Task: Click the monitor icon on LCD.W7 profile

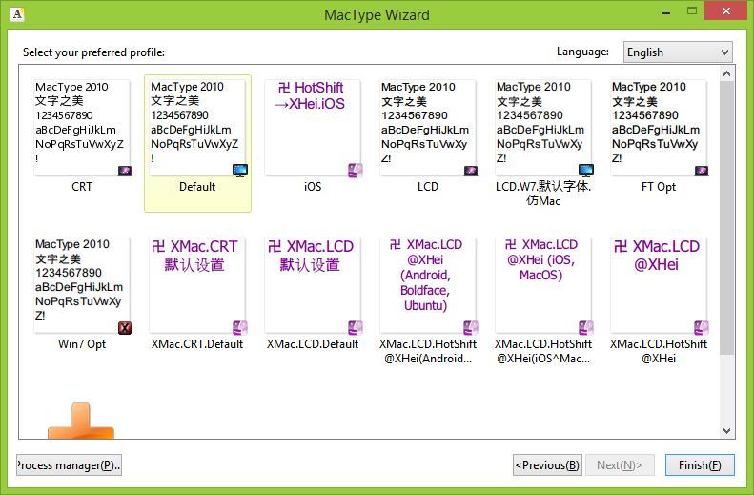Action: click(586, 171)
